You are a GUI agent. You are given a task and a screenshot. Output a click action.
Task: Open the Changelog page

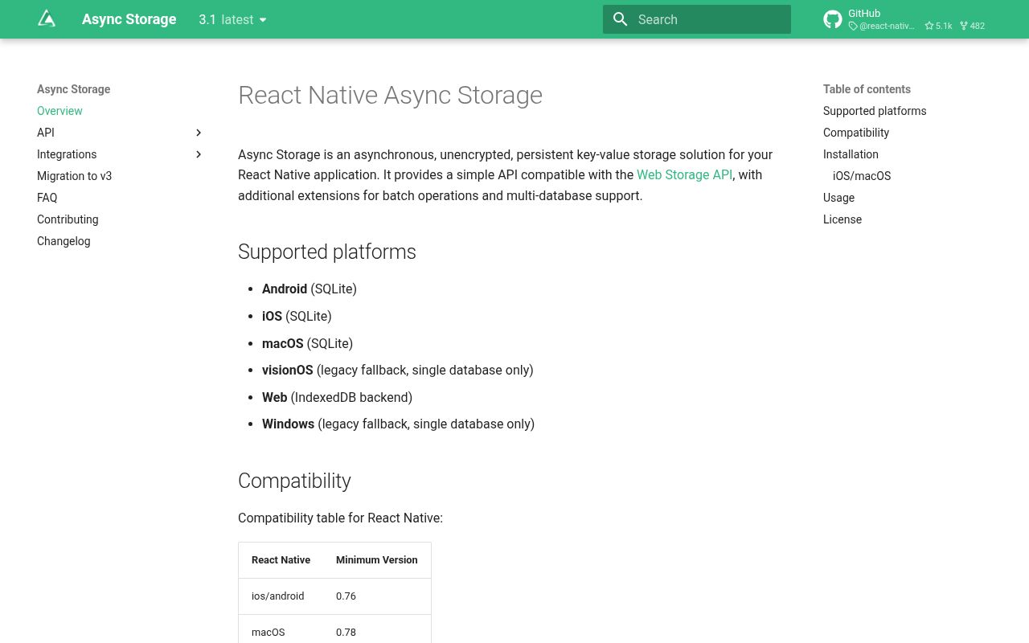click(64, 241)
